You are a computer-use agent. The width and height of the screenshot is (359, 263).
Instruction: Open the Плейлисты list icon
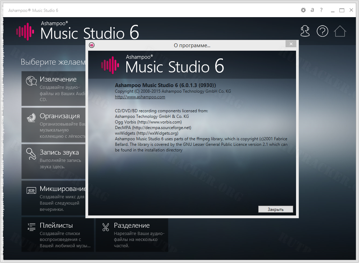coord(32,227)
